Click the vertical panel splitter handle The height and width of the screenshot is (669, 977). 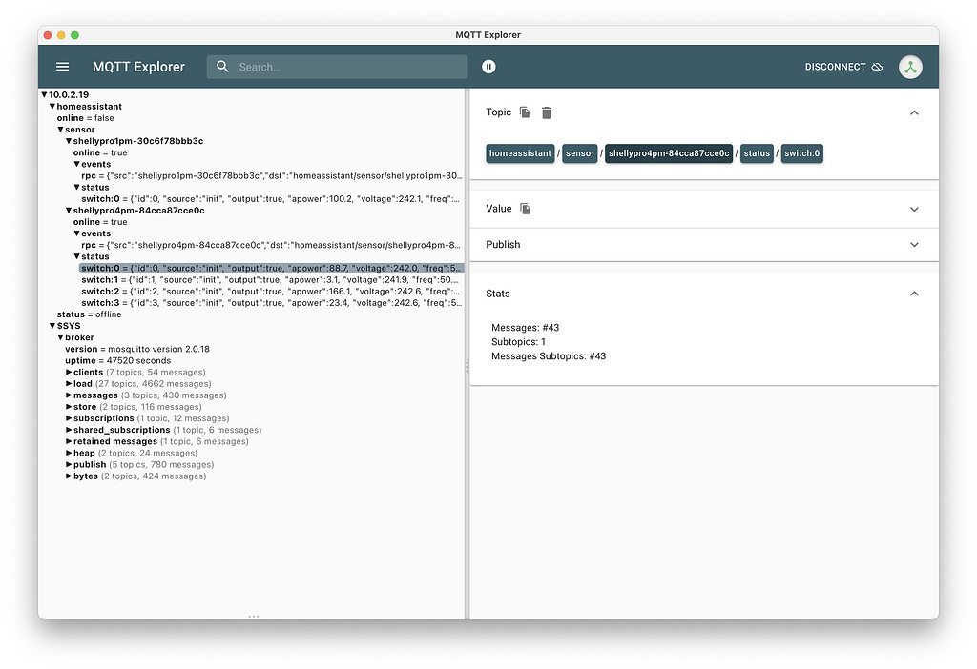[x=467, y=367]
